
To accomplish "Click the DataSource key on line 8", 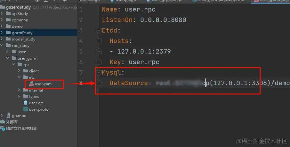I will 129,83.
